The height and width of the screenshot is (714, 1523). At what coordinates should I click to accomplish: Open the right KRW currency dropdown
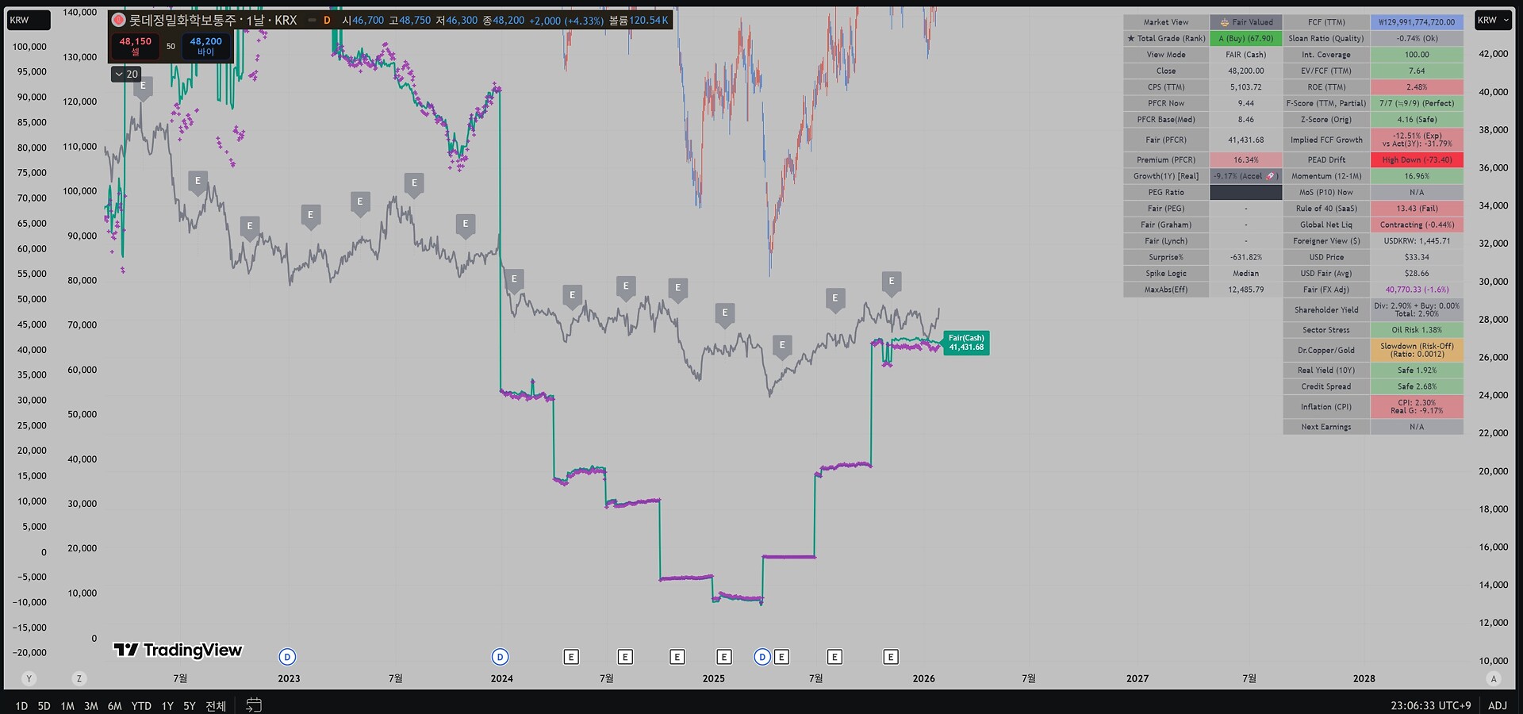pos(1493,20)
